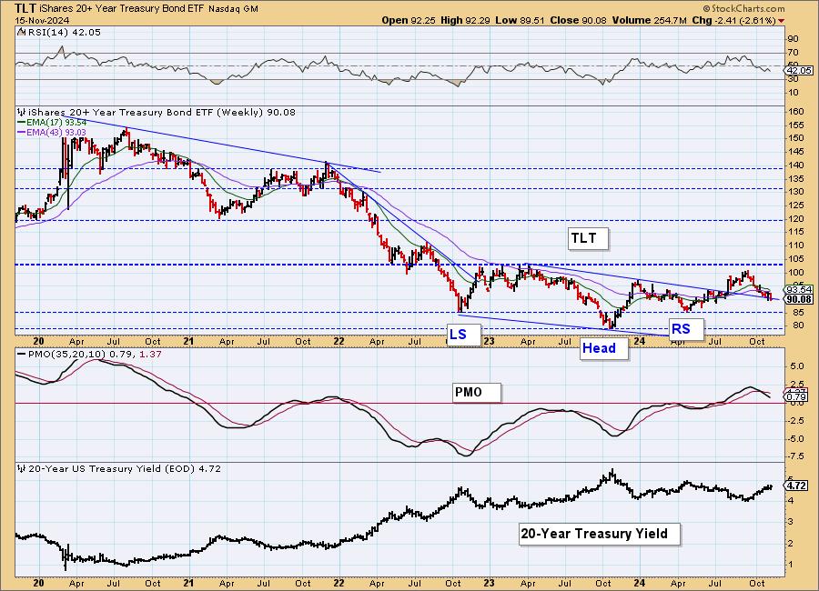Click the LS annotation label
Viewport: 819px width, 591px height.
coord(463,334)
